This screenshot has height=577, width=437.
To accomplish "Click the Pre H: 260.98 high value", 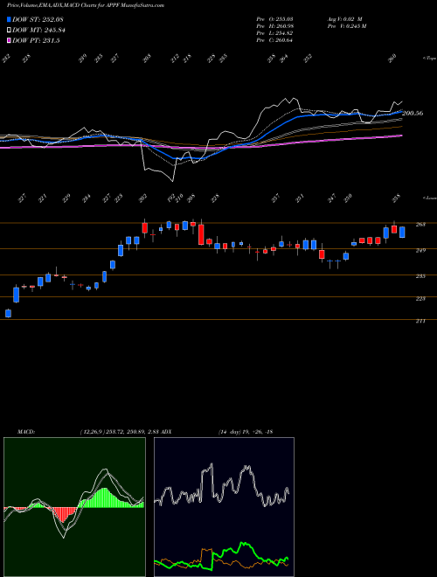I will (274, 26).
